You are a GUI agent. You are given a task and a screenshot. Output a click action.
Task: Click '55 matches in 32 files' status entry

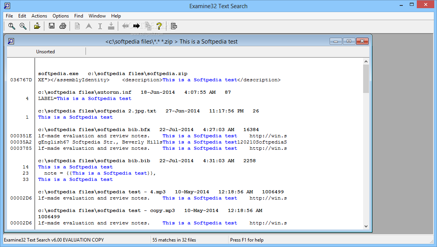pos(174,240)
